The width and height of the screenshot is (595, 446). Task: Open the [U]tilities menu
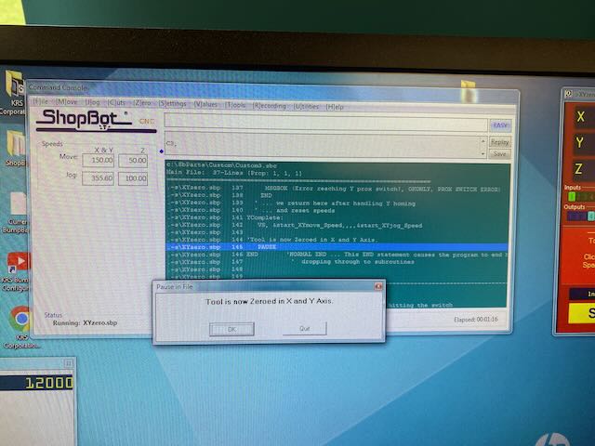pos(306,107)
